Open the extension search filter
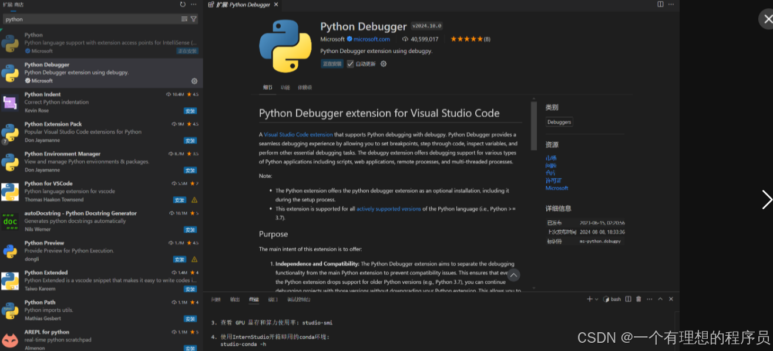The height and width of the screenshot is (351, 773). 193,19
